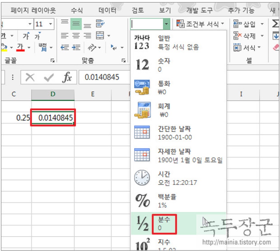
Task: Select 자세한 날짜 long date format
Action: (x=178, y=156)
